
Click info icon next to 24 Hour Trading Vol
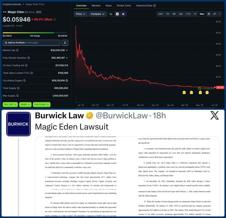click(26, 65)
